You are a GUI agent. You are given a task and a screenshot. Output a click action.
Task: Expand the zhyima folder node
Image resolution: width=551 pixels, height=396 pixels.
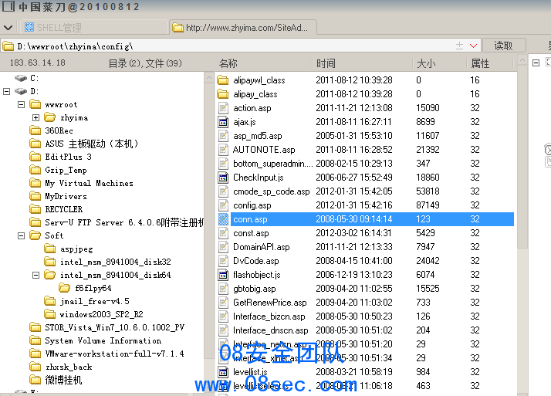pyautogui.click(x=35, y=117)
